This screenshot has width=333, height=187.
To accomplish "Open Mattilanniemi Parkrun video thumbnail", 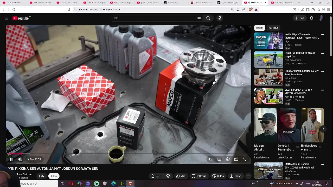I will tap(268, 171).
